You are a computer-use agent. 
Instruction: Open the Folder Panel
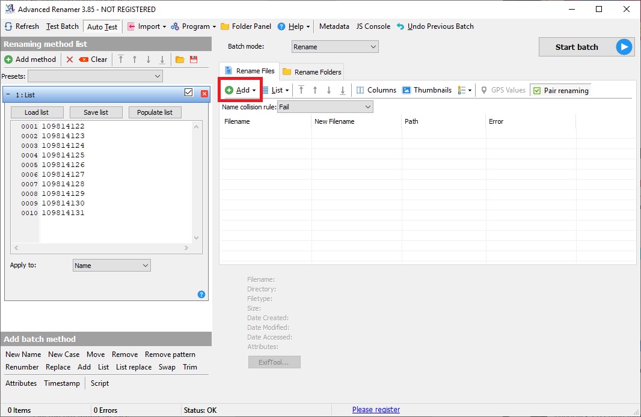(x=246, y=26)
